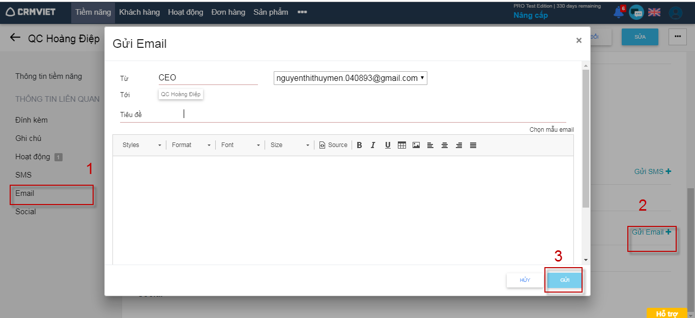This screenshot has height=318, width=695.
Task: Open the Styles dropdown
Action: tap(142, 145)
